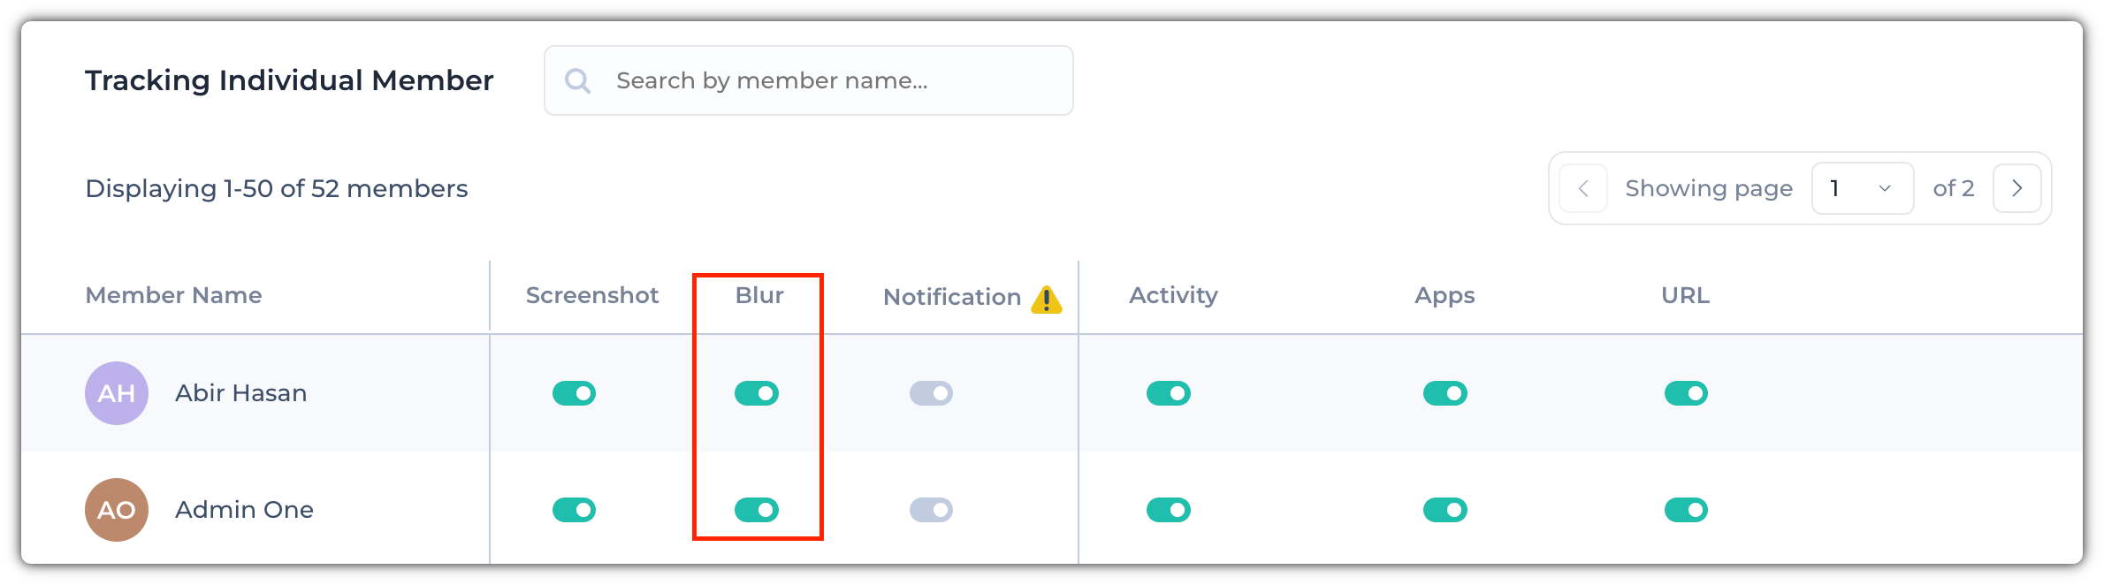2104x585 pixels.
Task: Go to the next page arrow
Action: 2017,188
